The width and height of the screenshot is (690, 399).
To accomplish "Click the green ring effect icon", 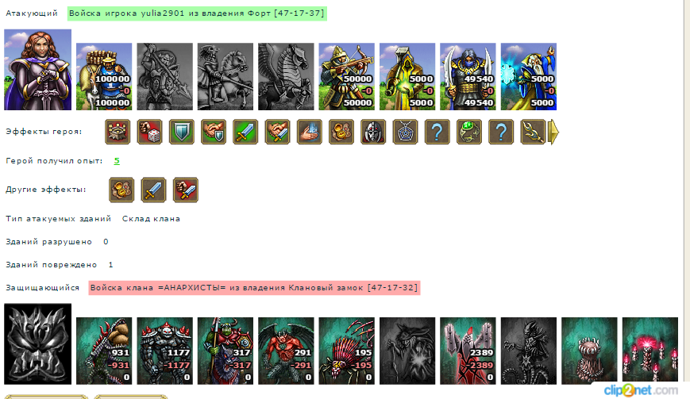I will tap(469, 132).
